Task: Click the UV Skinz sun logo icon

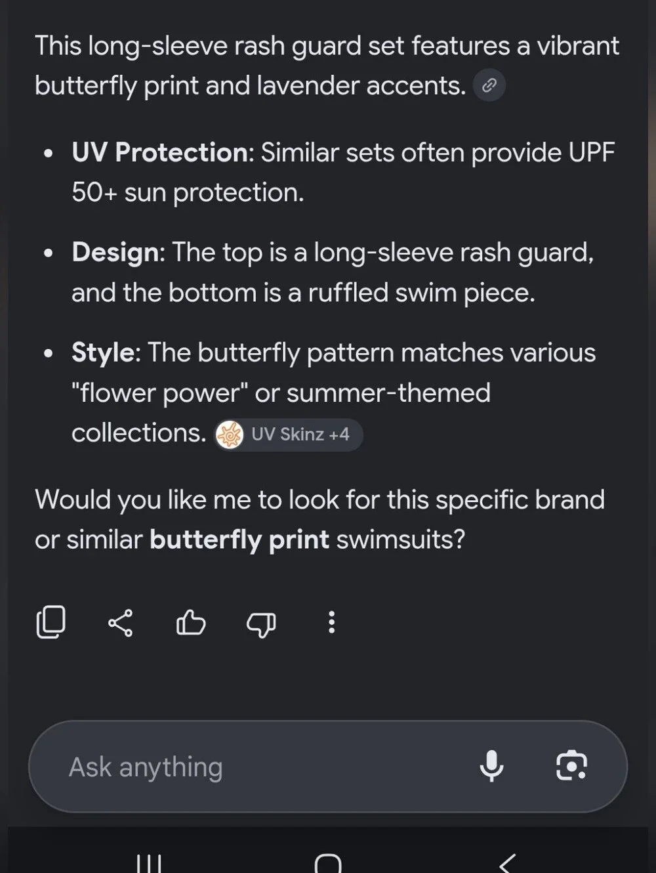Action: [230, 435]
